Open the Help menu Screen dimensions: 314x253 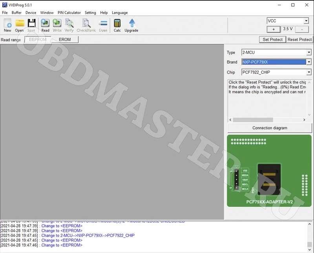click(104, 13)
